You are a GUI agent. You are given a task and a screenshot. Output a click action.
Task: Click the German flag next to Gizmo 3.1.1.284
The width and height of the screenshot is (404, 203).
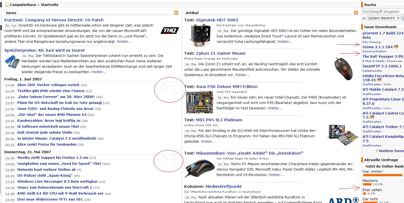pyautogui.click(x=396, y=47)
